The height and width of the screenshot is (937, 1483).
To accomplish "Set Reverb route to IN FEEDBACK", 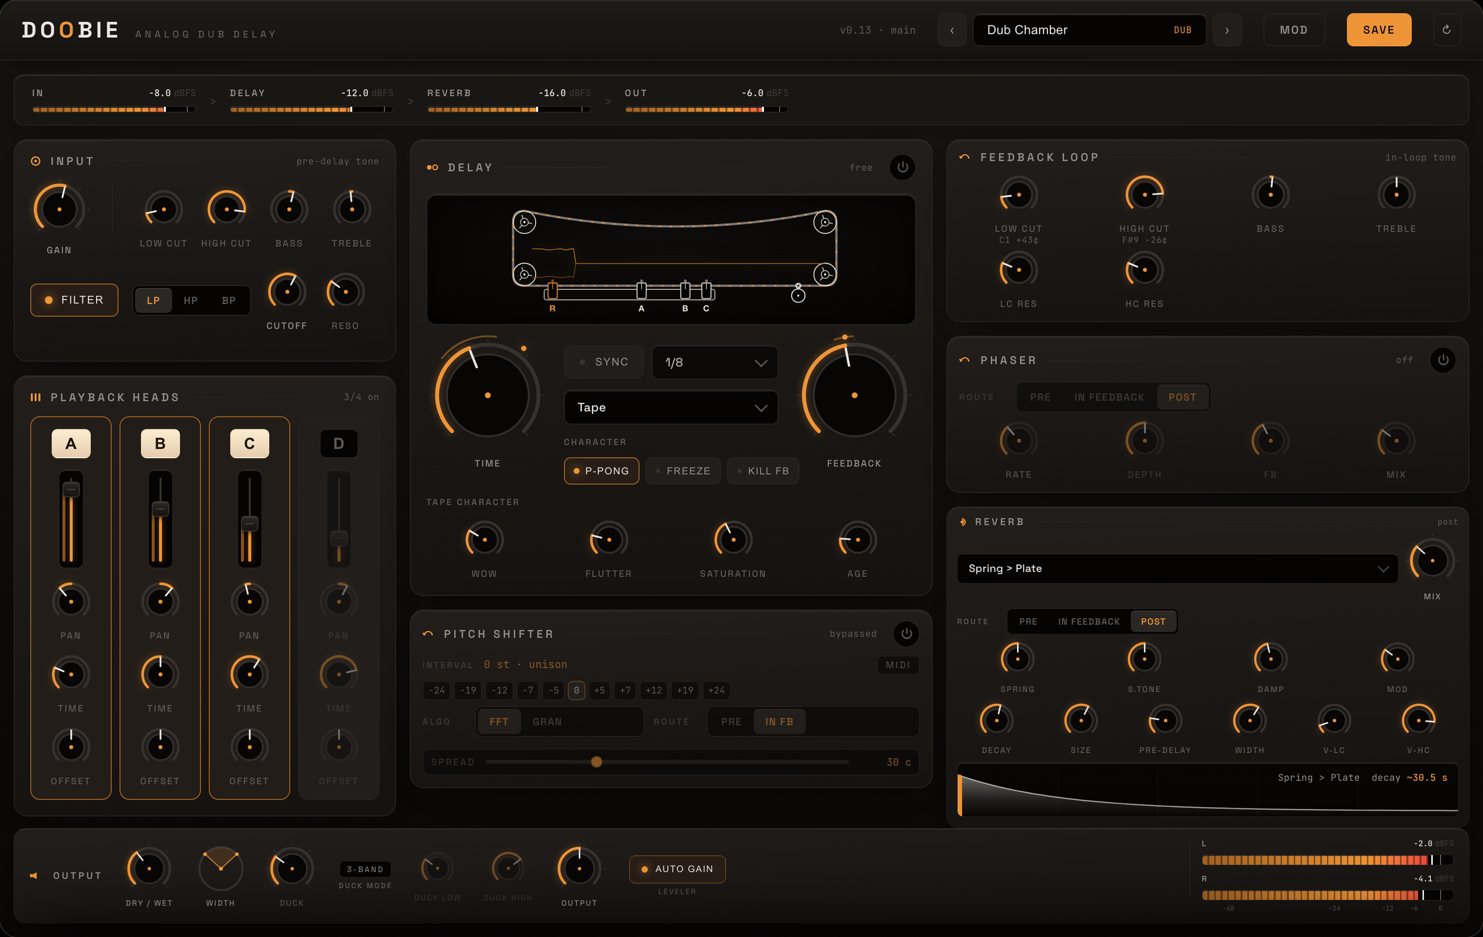I will coord(1089,622).
